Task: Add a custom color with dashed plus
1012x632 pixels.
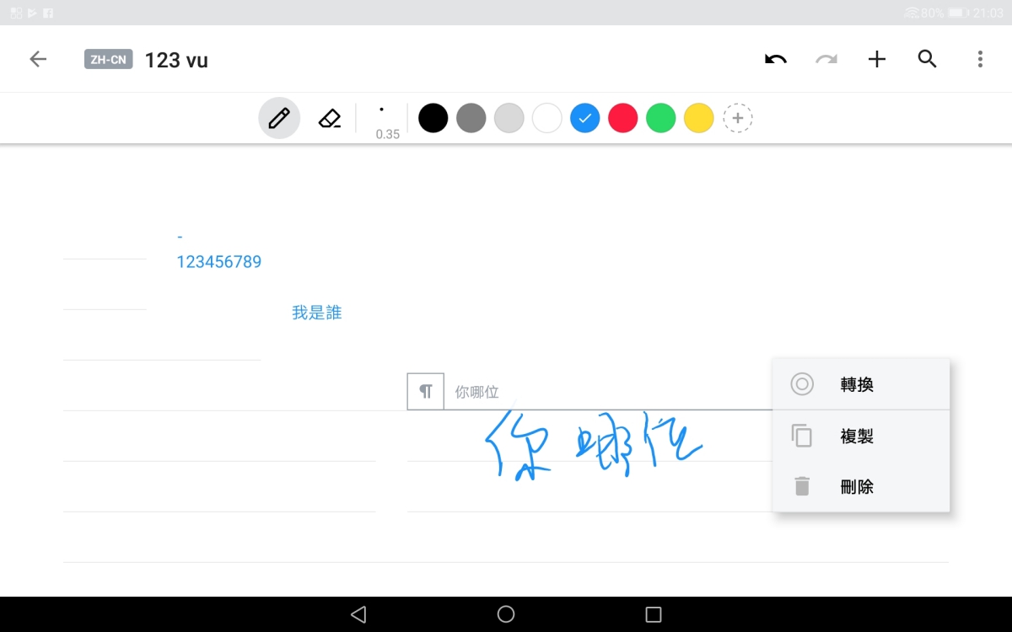Action: 738,119
